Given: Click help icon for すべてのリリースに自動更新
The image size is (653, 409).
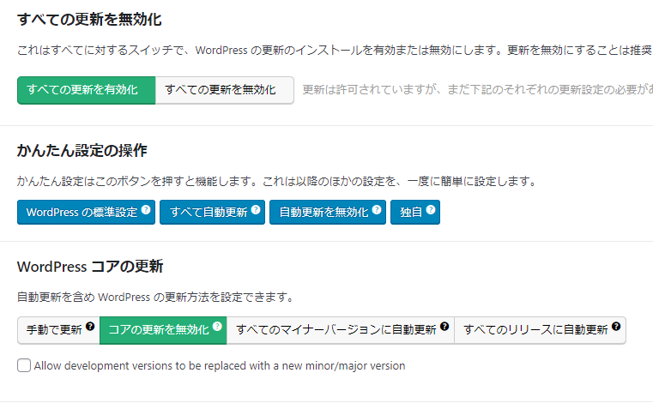Looking at the screenshot, I should coord(616,326).
